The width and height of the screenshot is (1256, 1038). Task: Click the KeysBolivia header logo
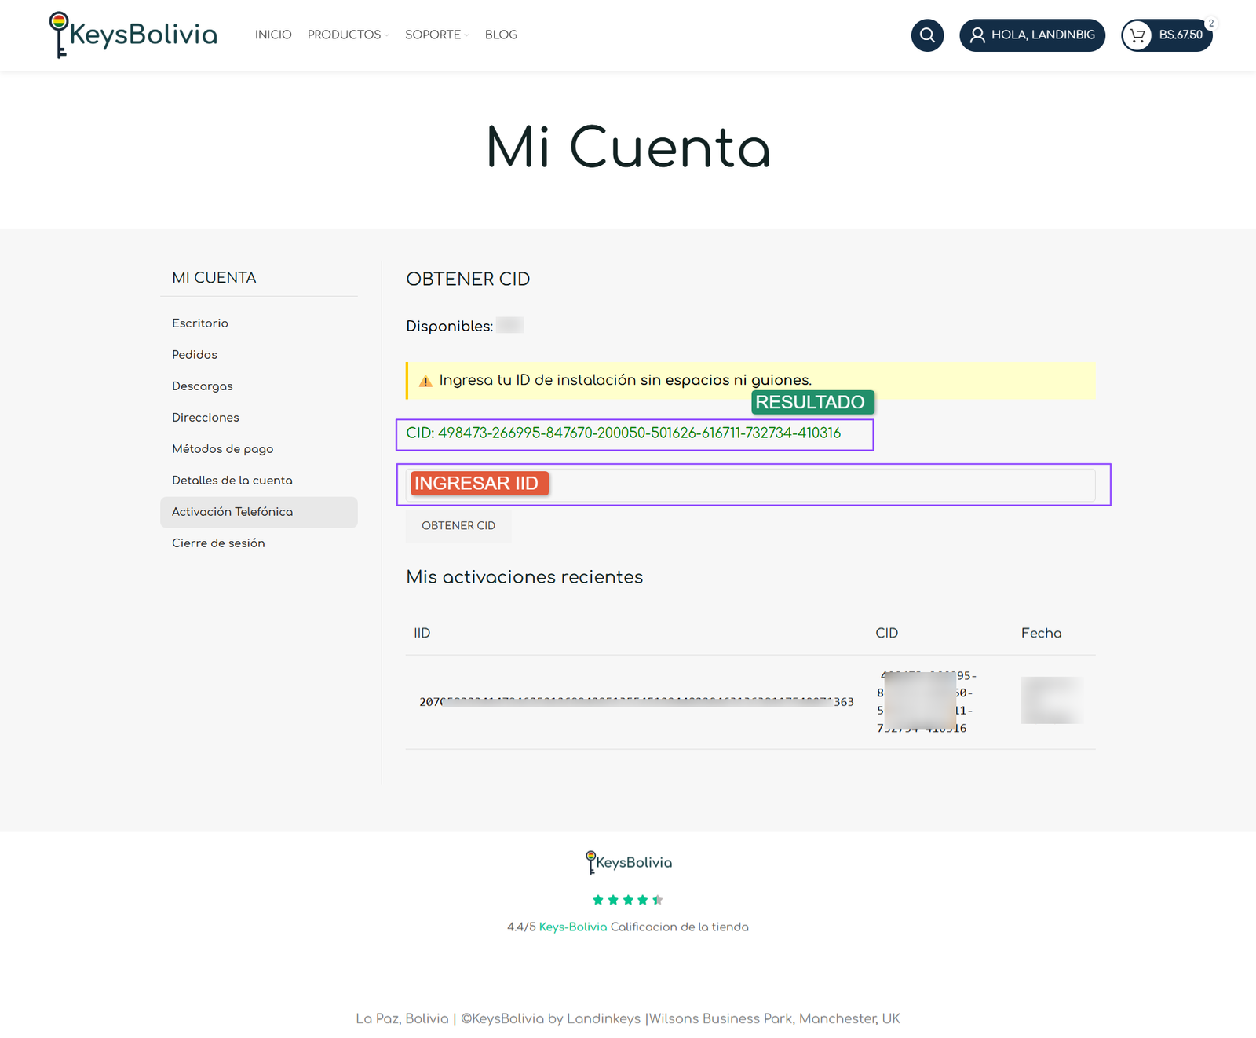[x=133, y=35]
